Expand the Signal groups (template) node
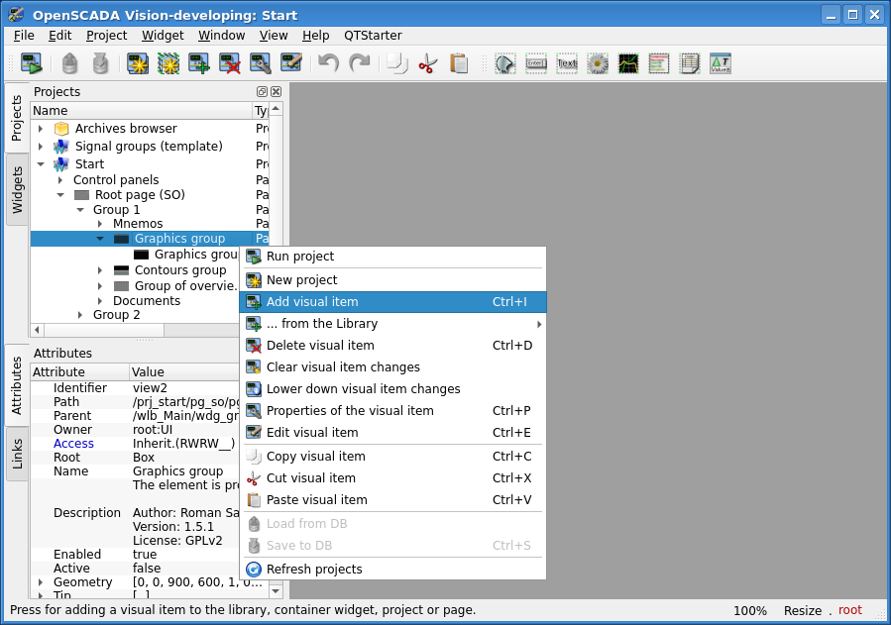Screen dimensions: 891x625 click(41, 147)
